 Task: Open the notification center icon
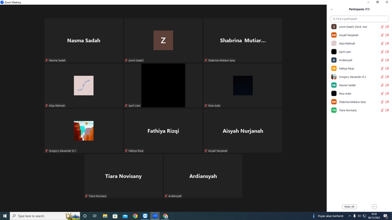386,216
